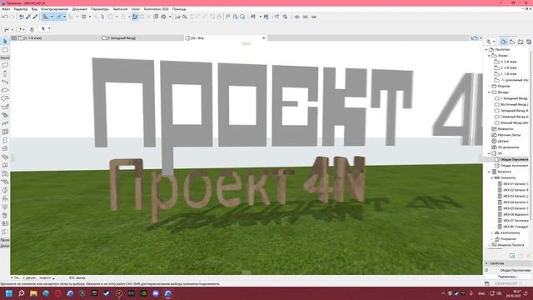
Task: Select the eyedropper pick-up parameters icon
Action: [28, 17]
